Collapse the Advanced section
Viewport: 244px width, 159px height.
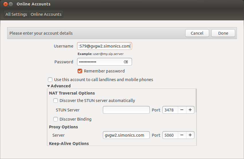[x=49, y=86]
